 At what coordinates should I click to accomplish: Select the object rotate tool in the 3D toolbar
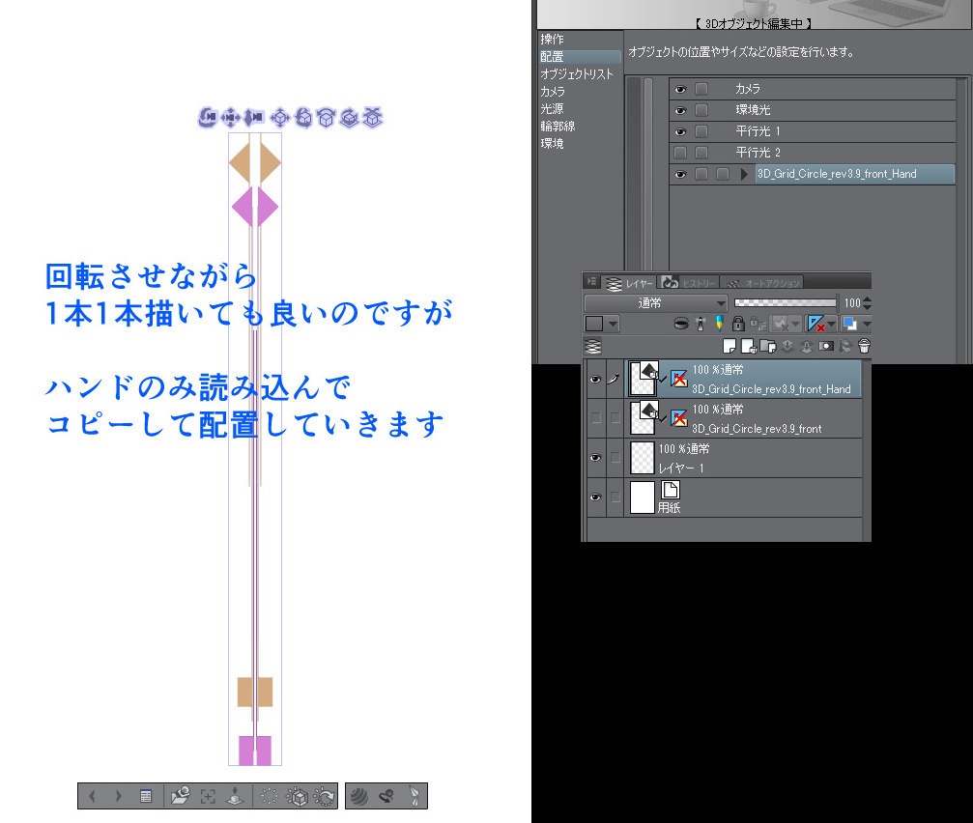coord(303,118)
